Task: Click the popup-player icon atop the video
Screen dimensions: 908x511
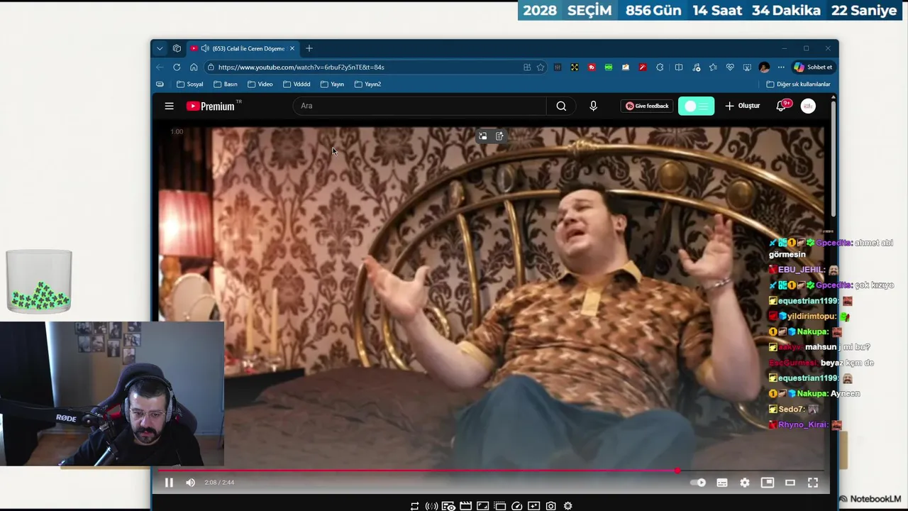Action: click(x=482, y=136)
